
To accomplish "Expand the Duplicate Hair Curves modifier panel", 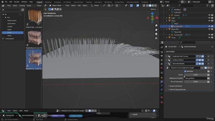I will point(167,56).
